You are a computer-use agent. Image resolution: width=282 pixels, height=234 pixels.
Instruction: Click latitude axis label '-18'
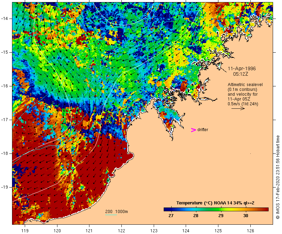coord(4,153)
